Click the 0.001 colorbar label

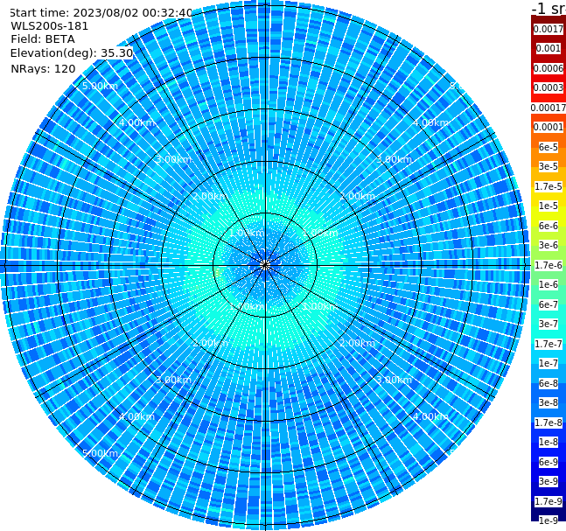click(x=549, y=49)
